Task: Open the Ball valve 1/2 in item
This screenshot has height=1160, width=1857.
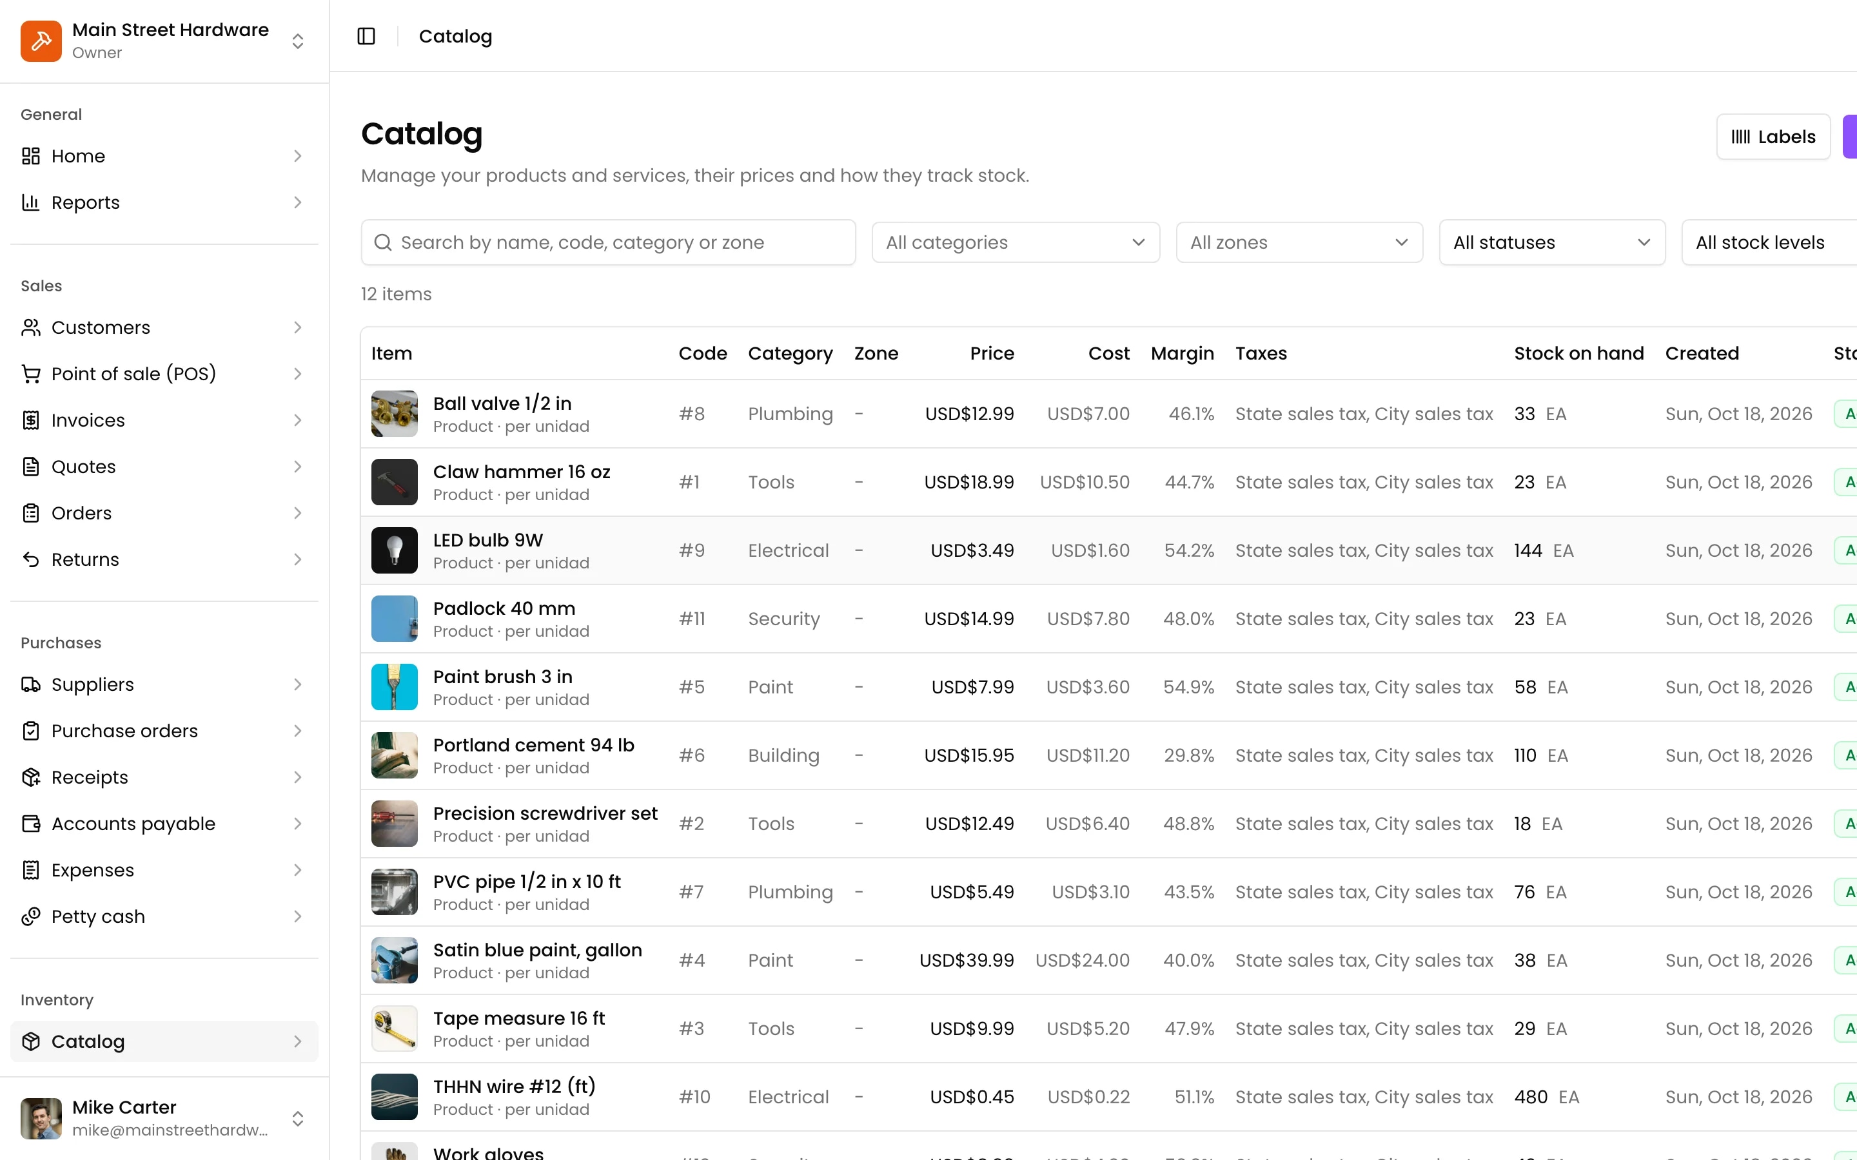Action: (x=502, y=403)
